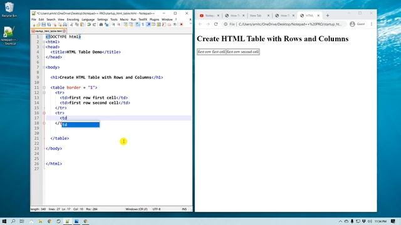
Task: Open the File menu in Notepad++
Action: (34, 19)
